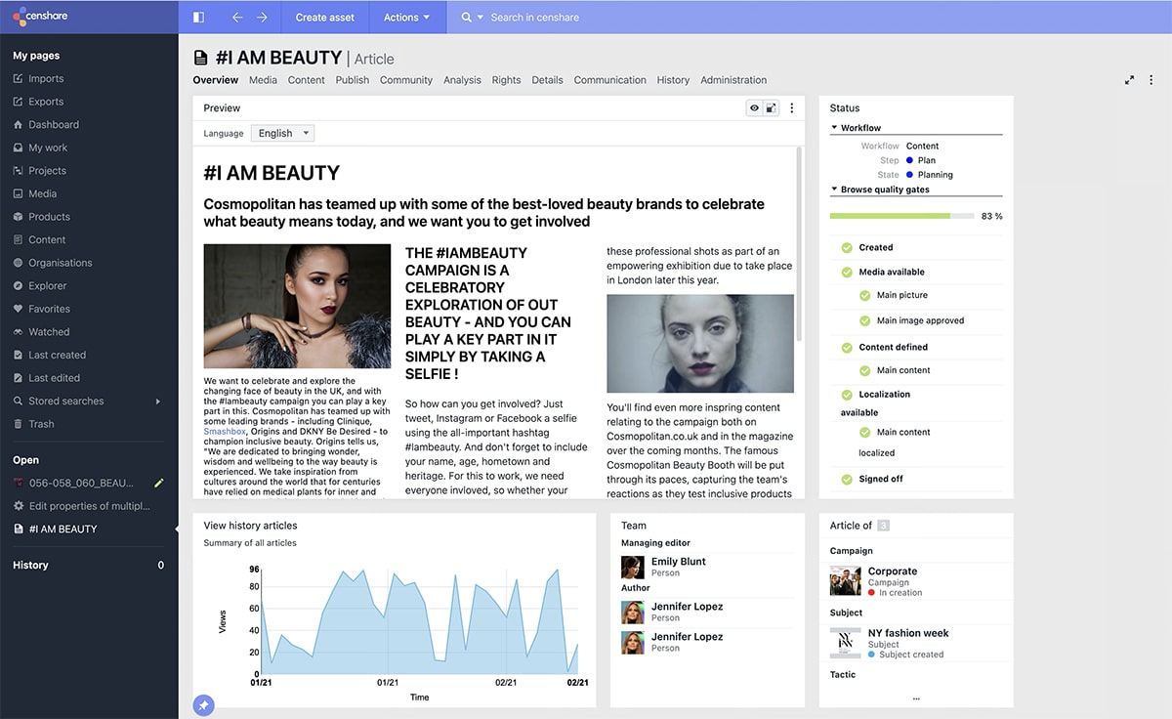Open the Watched eye icon in sidebar
The image size is (1172, 719).
pyautogui.click(x=18, y=332)
